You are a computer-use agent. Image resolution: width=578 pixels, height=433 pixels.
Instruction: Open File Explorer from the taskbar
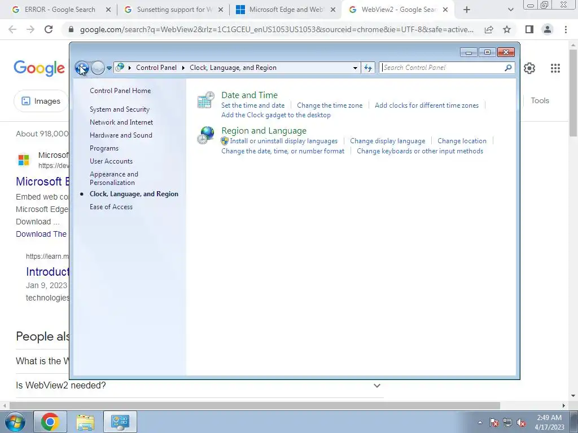pyautogui.click(x=85, y=422)
